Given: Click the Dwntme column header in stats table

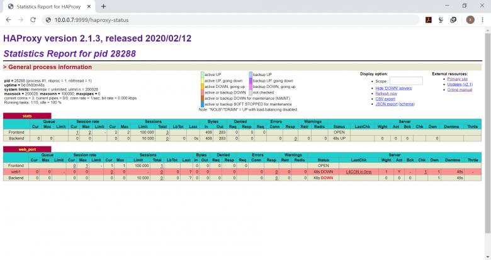Looking at the screenshot, I should [x=451, y=127].
